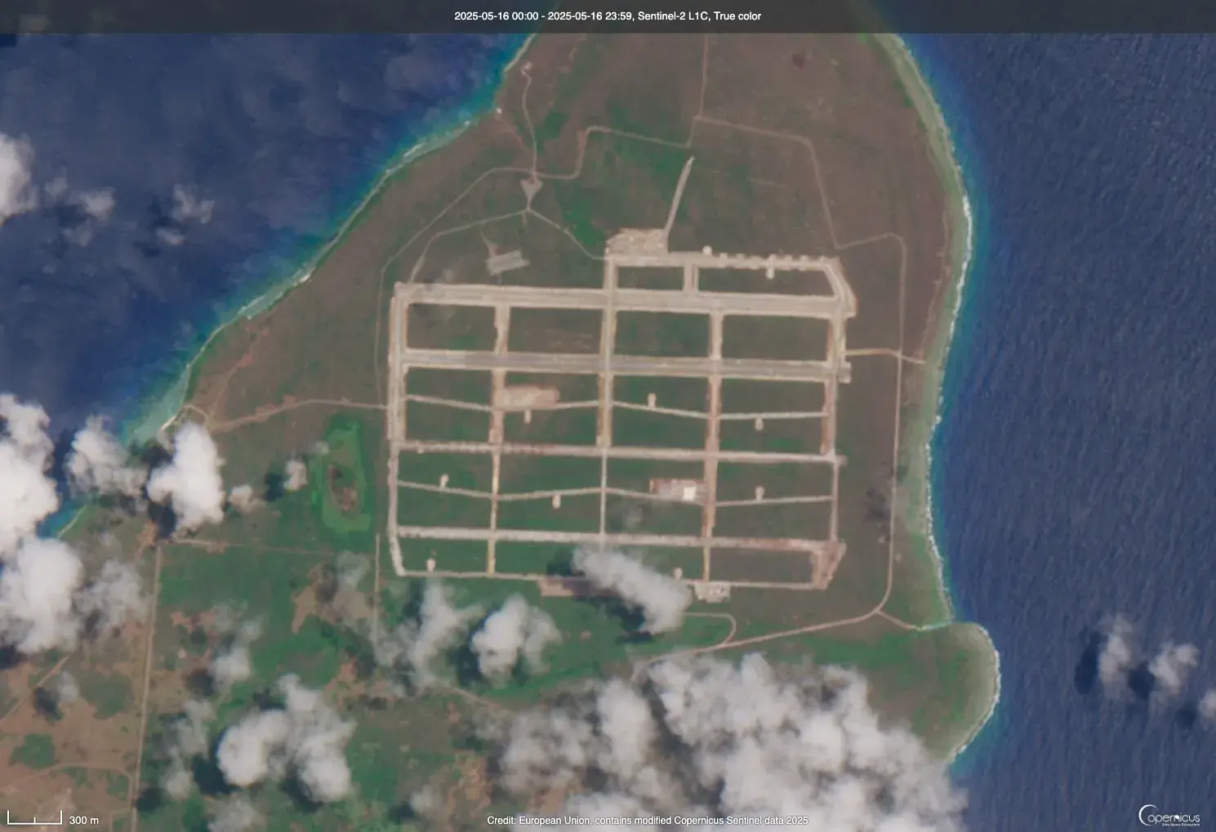This screenshot has width=1216, height=832.
Task: Click the True color label in header
Action: (x=737, y=16)
